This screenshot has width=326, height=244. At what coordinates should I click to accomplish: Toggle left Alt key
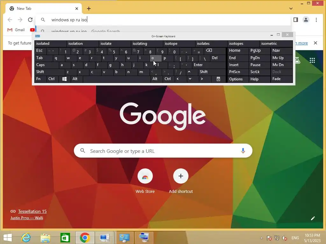click(76, 79)
